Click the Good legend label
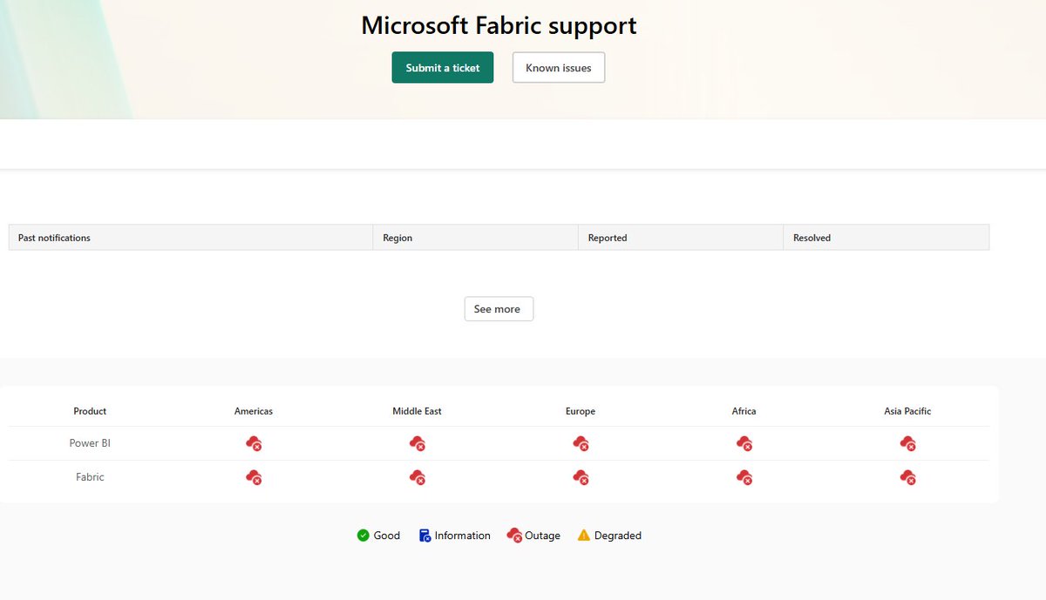Viewport: 1046px width, 600px height. pyautogui.click(x=387, y=536)
